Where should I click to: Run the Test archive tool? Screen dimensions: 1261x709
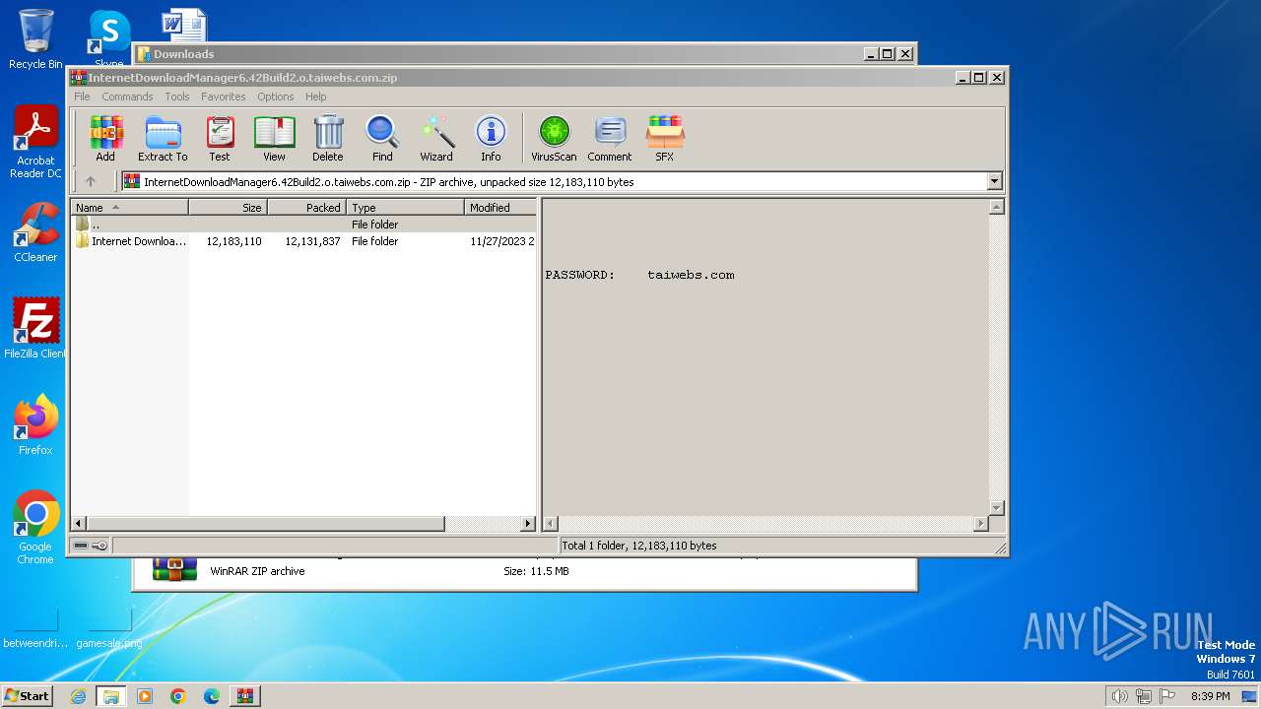pos(220,138)
